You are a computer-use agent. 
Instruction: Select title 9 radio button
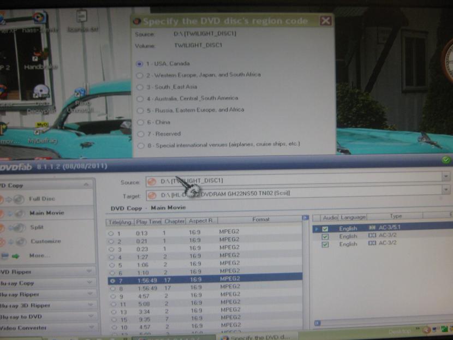(x=113, y=296)
